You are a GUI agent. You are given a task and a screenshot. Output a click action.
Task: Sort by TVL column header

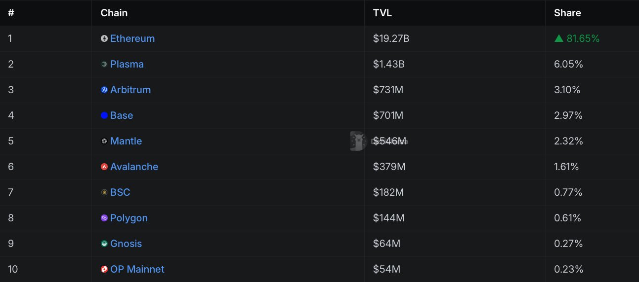(x=383, y=13)
